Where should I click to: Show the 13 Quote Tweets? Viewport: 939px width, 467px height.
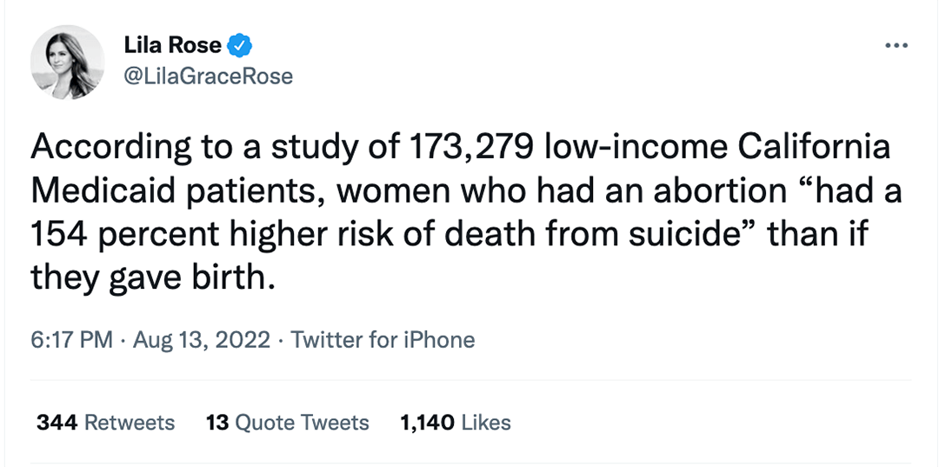tap(288, 423)
